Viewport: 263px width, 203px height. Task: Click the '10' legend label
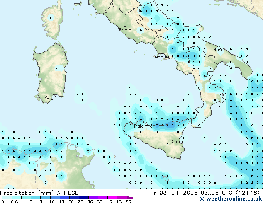click(52, 201)
